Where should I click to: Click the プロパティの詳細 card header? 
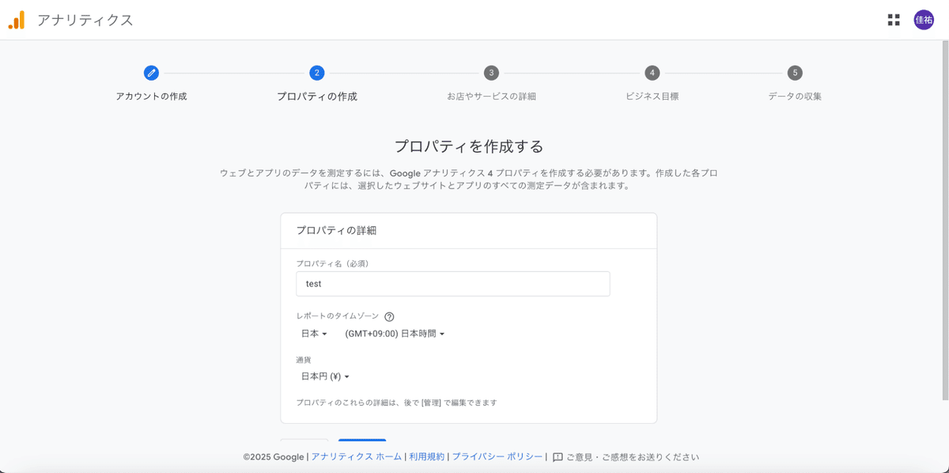click(x=336, y=231)
